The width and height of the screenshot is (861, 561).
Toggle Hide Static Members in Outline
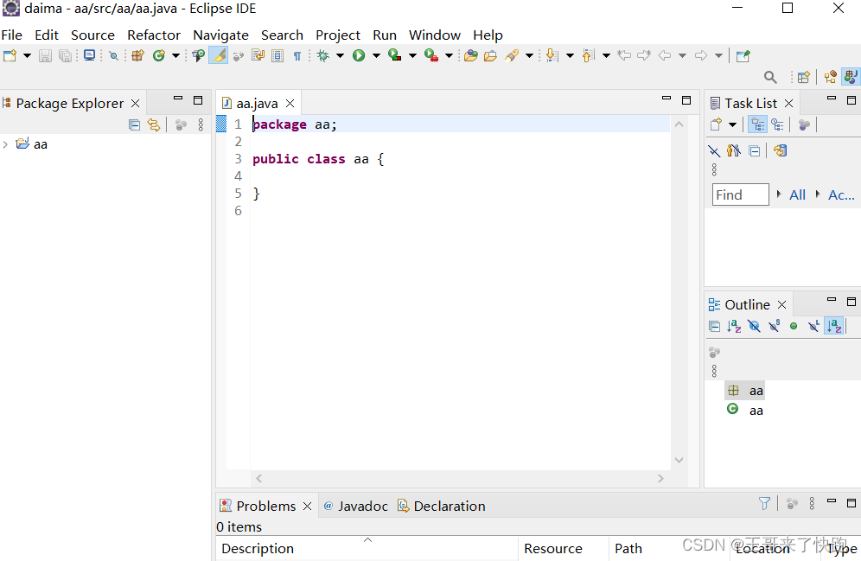774,326
